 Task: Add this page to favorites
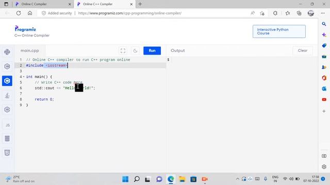tap(262, 13)
